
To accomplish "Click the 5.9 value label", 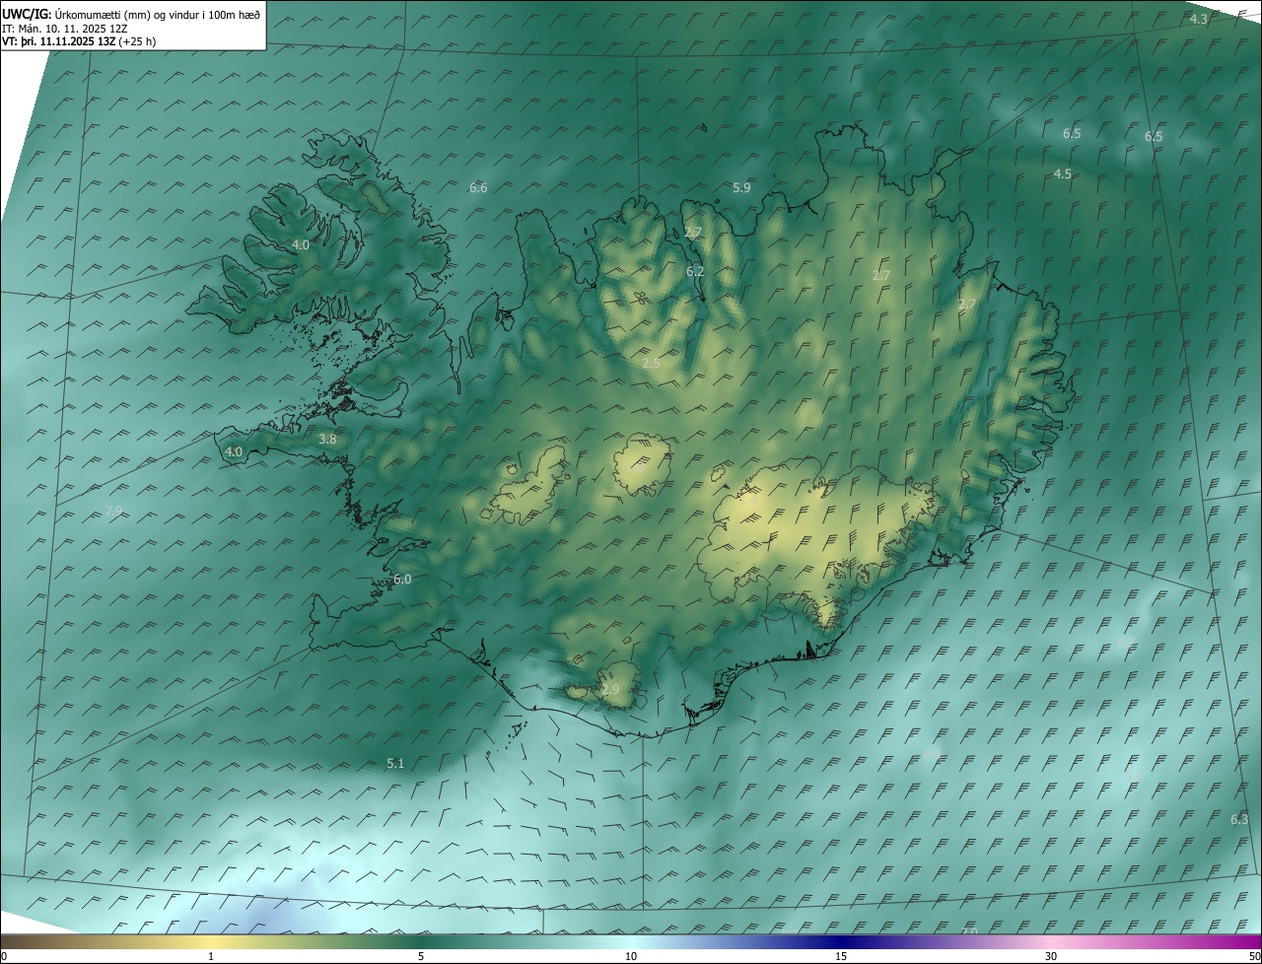I will coord(741,187).
